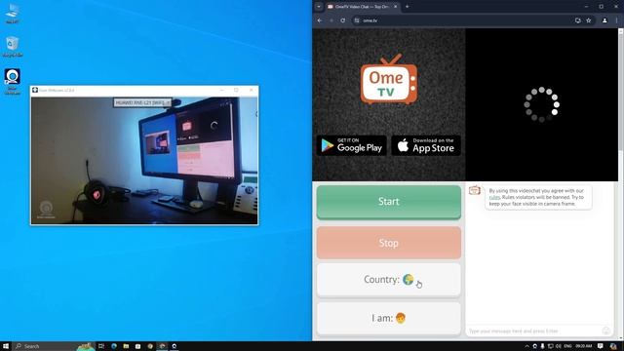Viewport: 624px width, 351px height.
Task: Bookmark this page with the star icon
Action: [589, 20]
